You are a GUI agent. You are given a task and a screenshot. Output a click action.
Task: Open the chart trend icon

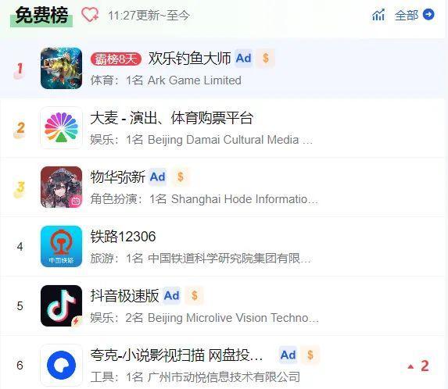[x=378, y=15]
